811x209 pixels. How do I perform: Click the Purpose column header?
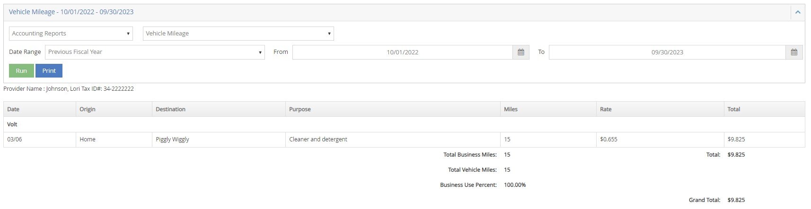(300, 109)
